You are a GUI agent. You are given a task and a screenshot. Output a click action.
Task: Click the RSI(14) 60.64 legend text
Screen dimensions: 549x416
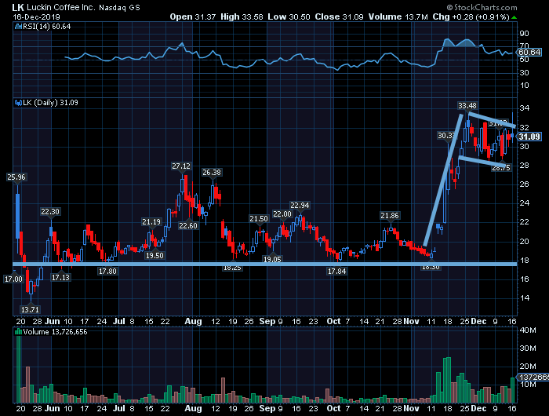tap(47, 27)
